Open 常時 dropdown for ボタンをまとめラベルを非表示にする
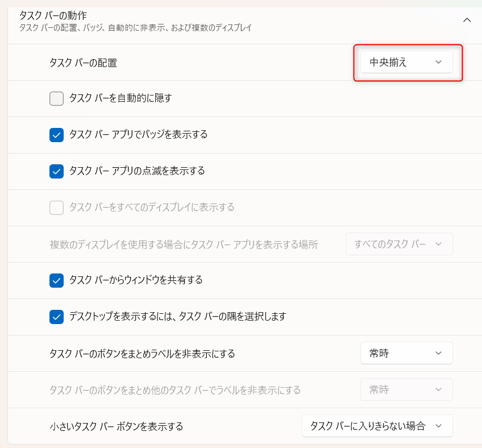The height and width of the screenshot is (448, 482). 406,353
